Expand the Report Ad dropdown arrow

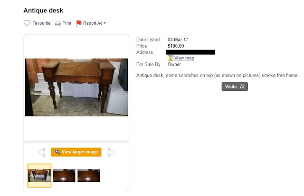[x=105, y=23]
